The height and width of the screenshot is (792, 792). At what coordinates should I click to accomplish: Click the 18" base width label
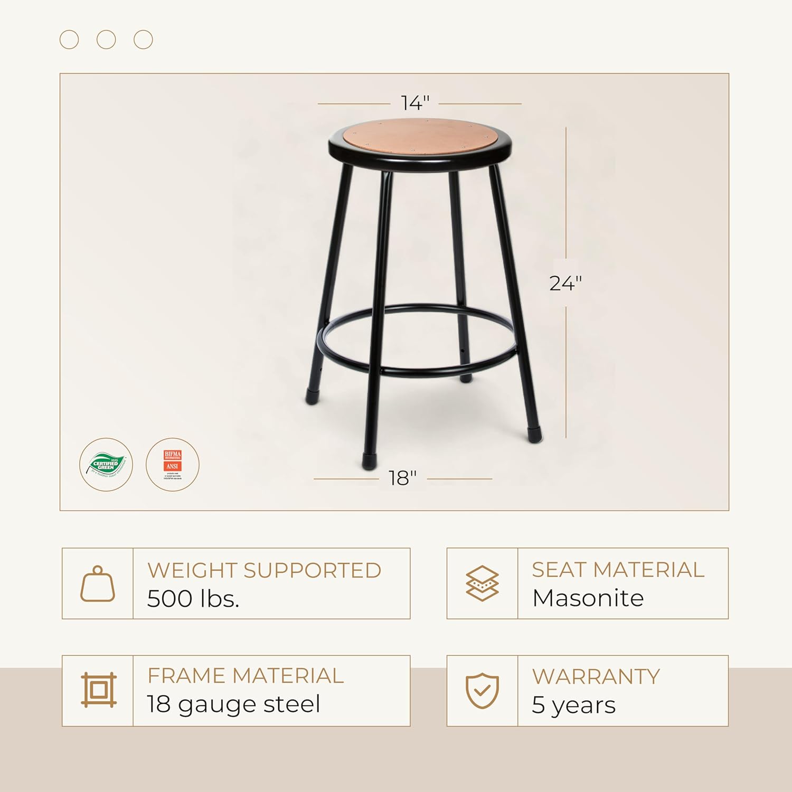coord(402,478)
